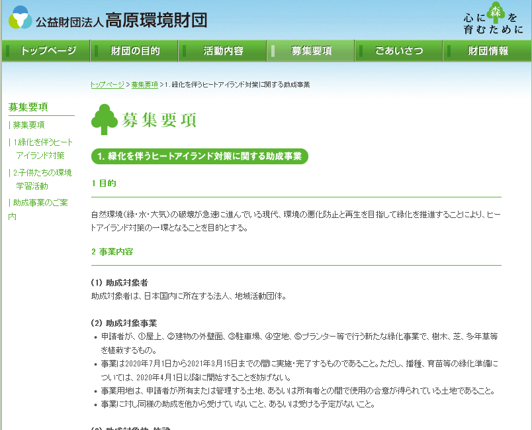This screenshot has height=430, width=532.
Task: Open the ごあいさつ menu item
Action: click(x=398, y=50)
